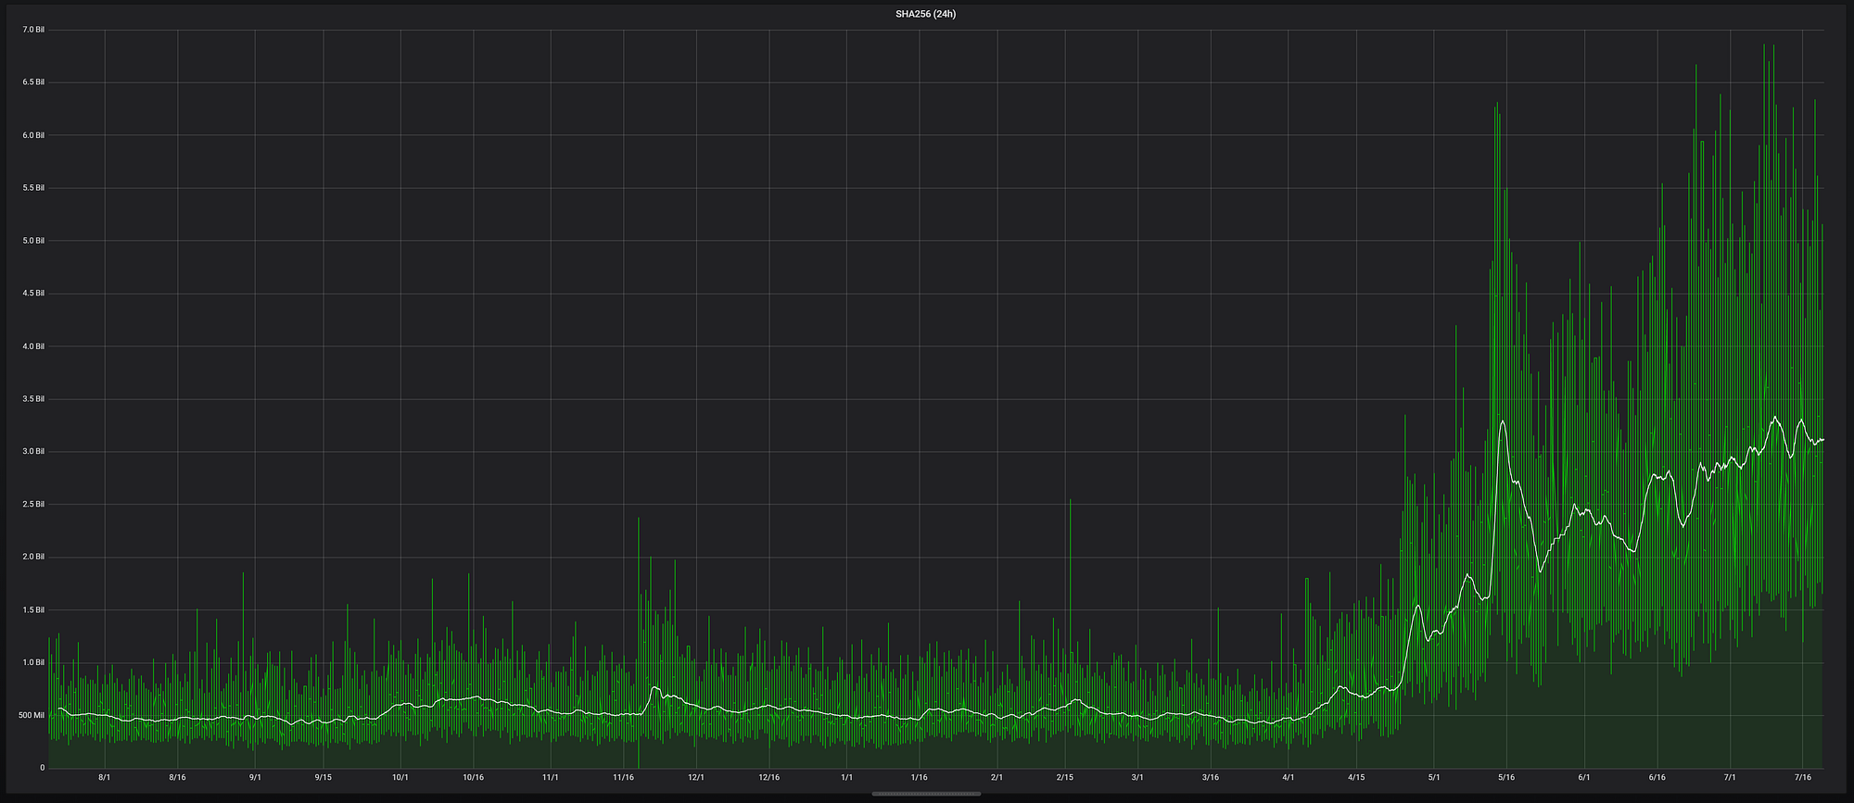1854x803 pixels.
Task: Click the 3.5 Bil y-axis label
Action: pyautogui.click(x=33, y=399)
